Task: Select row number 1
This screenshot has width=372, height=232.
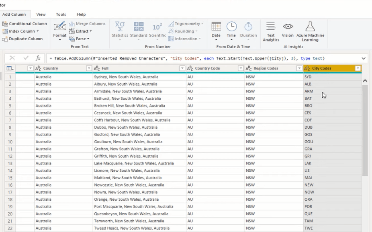Action: click(x=10, y=77)
